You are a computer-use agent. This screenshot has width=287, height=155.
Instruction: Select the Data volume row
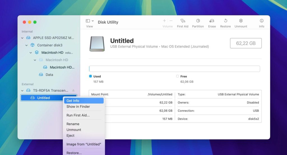point(49,75)
